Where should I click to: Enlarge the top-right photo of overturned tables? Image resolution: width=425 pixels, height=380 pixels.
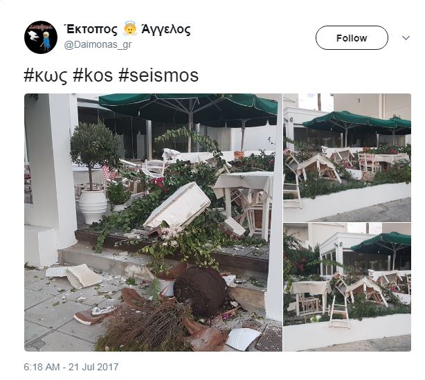coord(347,158)
